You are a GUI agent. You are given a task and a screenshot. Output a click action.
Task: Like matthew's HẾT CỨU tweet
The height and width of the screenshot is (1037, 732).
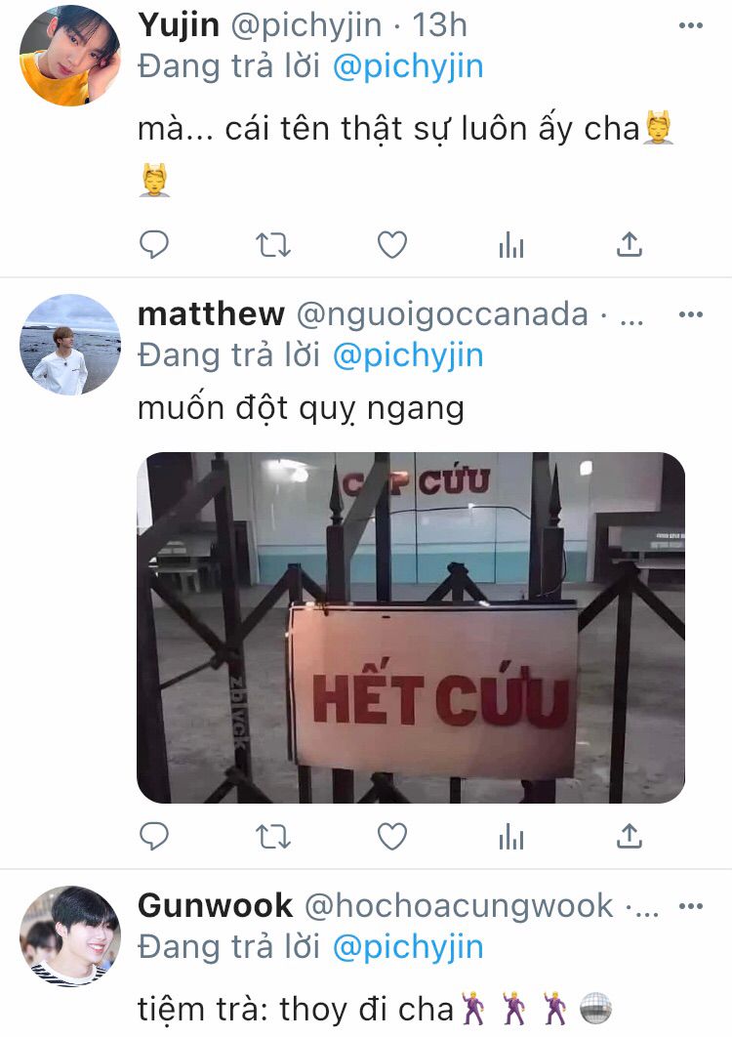pyautogui.click(x=392, y=836)
